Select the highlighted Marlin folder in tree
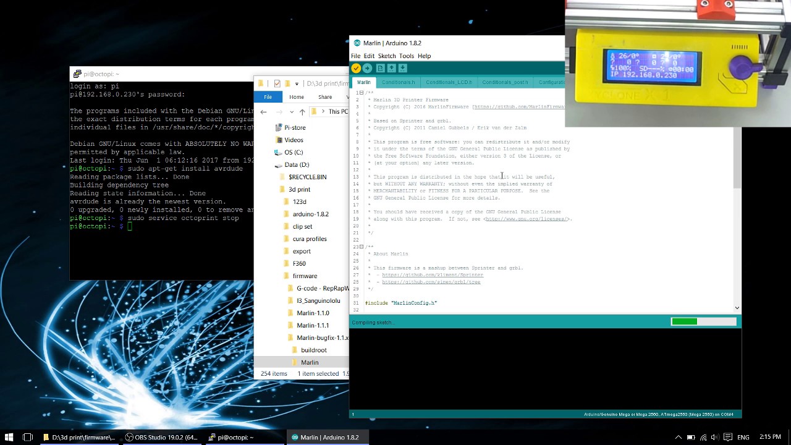 pyautogui.click(x=310, y=362)
